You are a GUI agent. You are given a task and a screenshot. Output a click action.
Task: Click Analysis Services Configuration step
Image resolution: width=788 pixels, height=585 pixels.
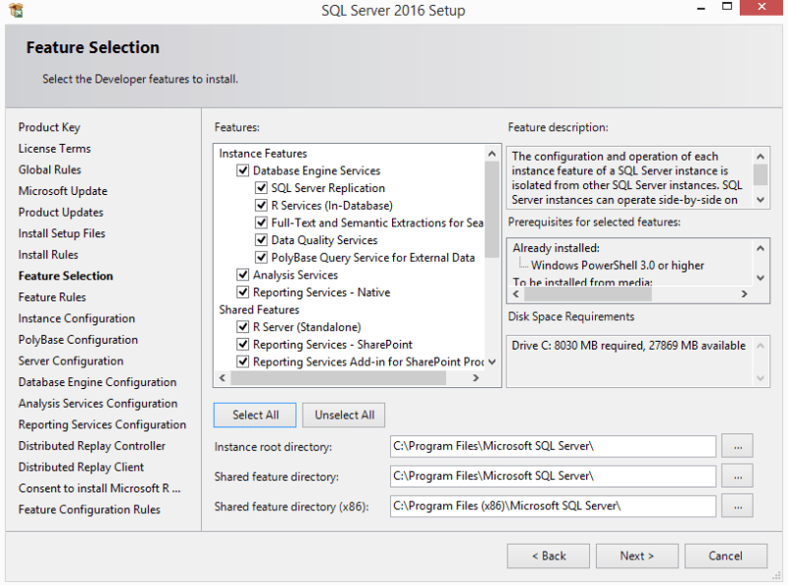pos(98,404)
